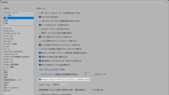
Task: Select 拡大縮小なし radio button
Action: (x=92, y=90)
